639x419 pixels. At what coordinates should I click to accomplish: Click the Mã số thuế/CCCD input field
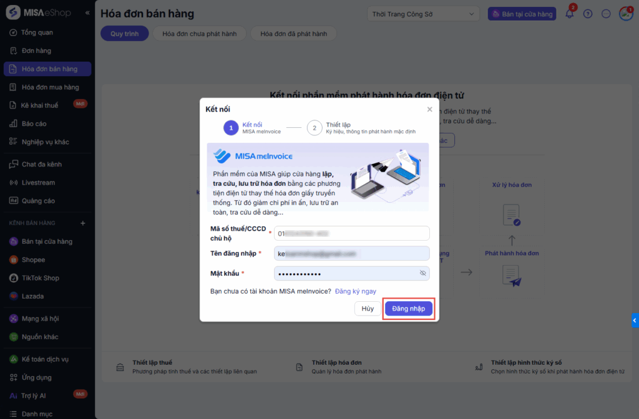coord(352,233)
